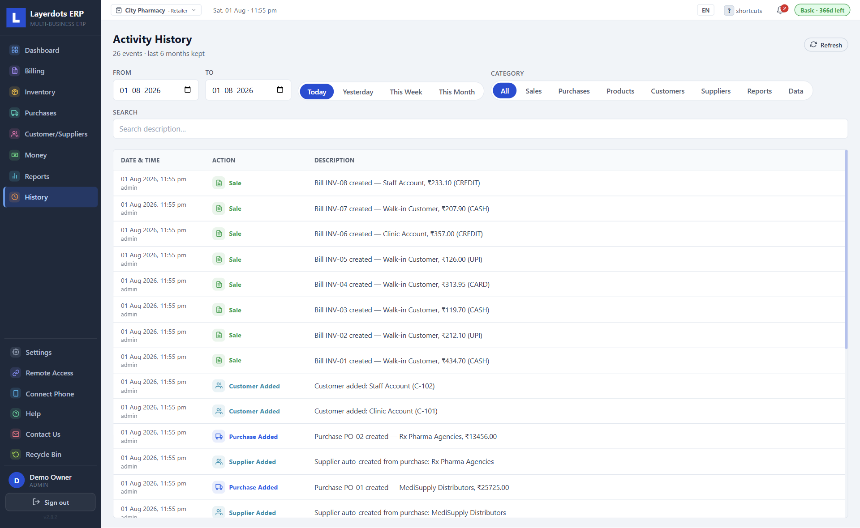860x528 pixels.
Task: Click the ACTION column header
Action: 224,160
